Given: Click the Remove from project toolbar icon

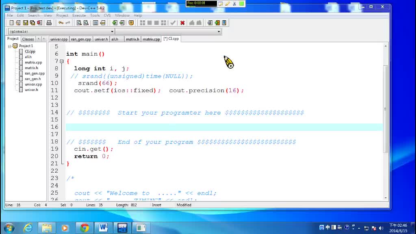Looking at the screenshot, I should tap(224, 23).
